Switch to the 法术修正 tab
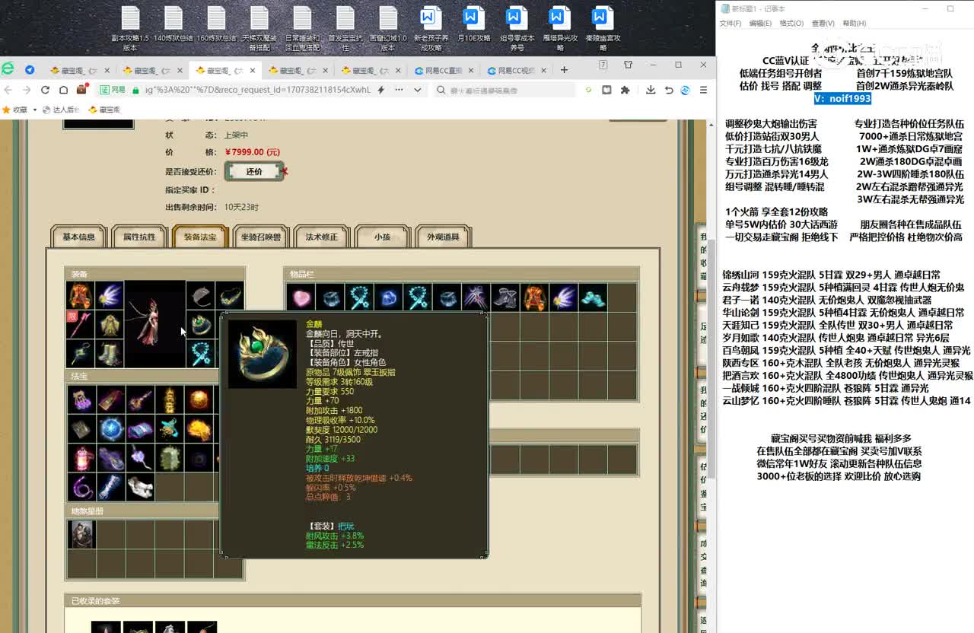 point(322,237)
